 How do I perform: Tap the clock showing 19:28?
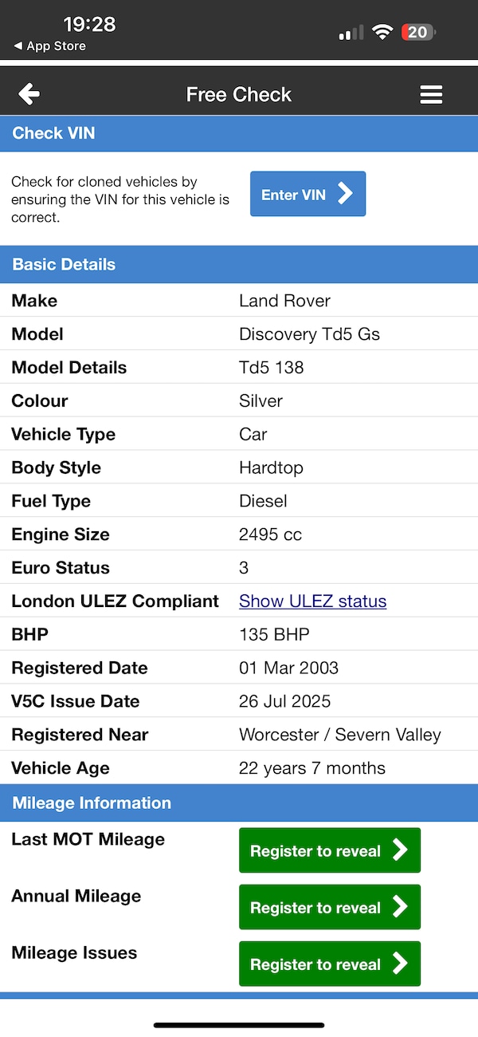(89, 24)
